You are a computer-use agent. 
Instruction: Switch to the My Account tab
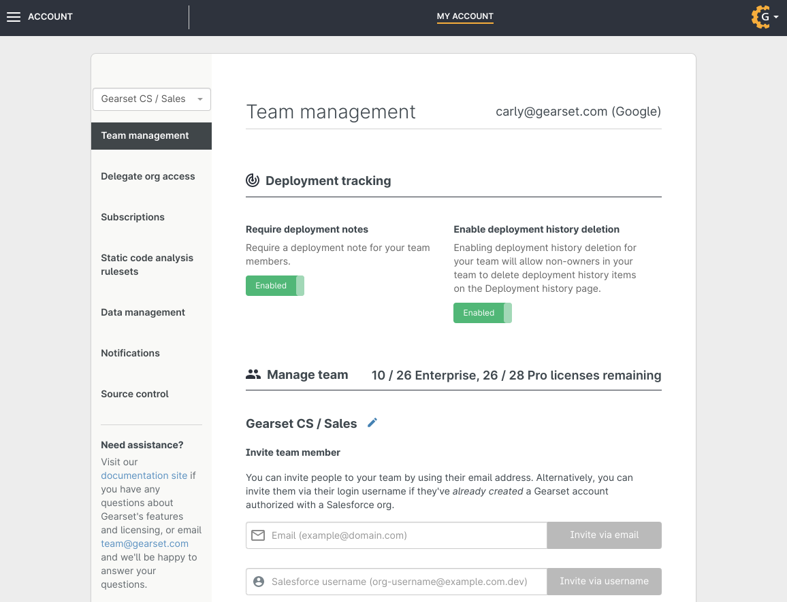coord(465,16)
